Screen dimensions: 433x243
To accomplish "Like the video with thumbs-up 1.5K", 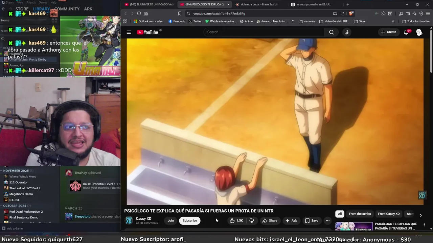I will pos(236,220).
